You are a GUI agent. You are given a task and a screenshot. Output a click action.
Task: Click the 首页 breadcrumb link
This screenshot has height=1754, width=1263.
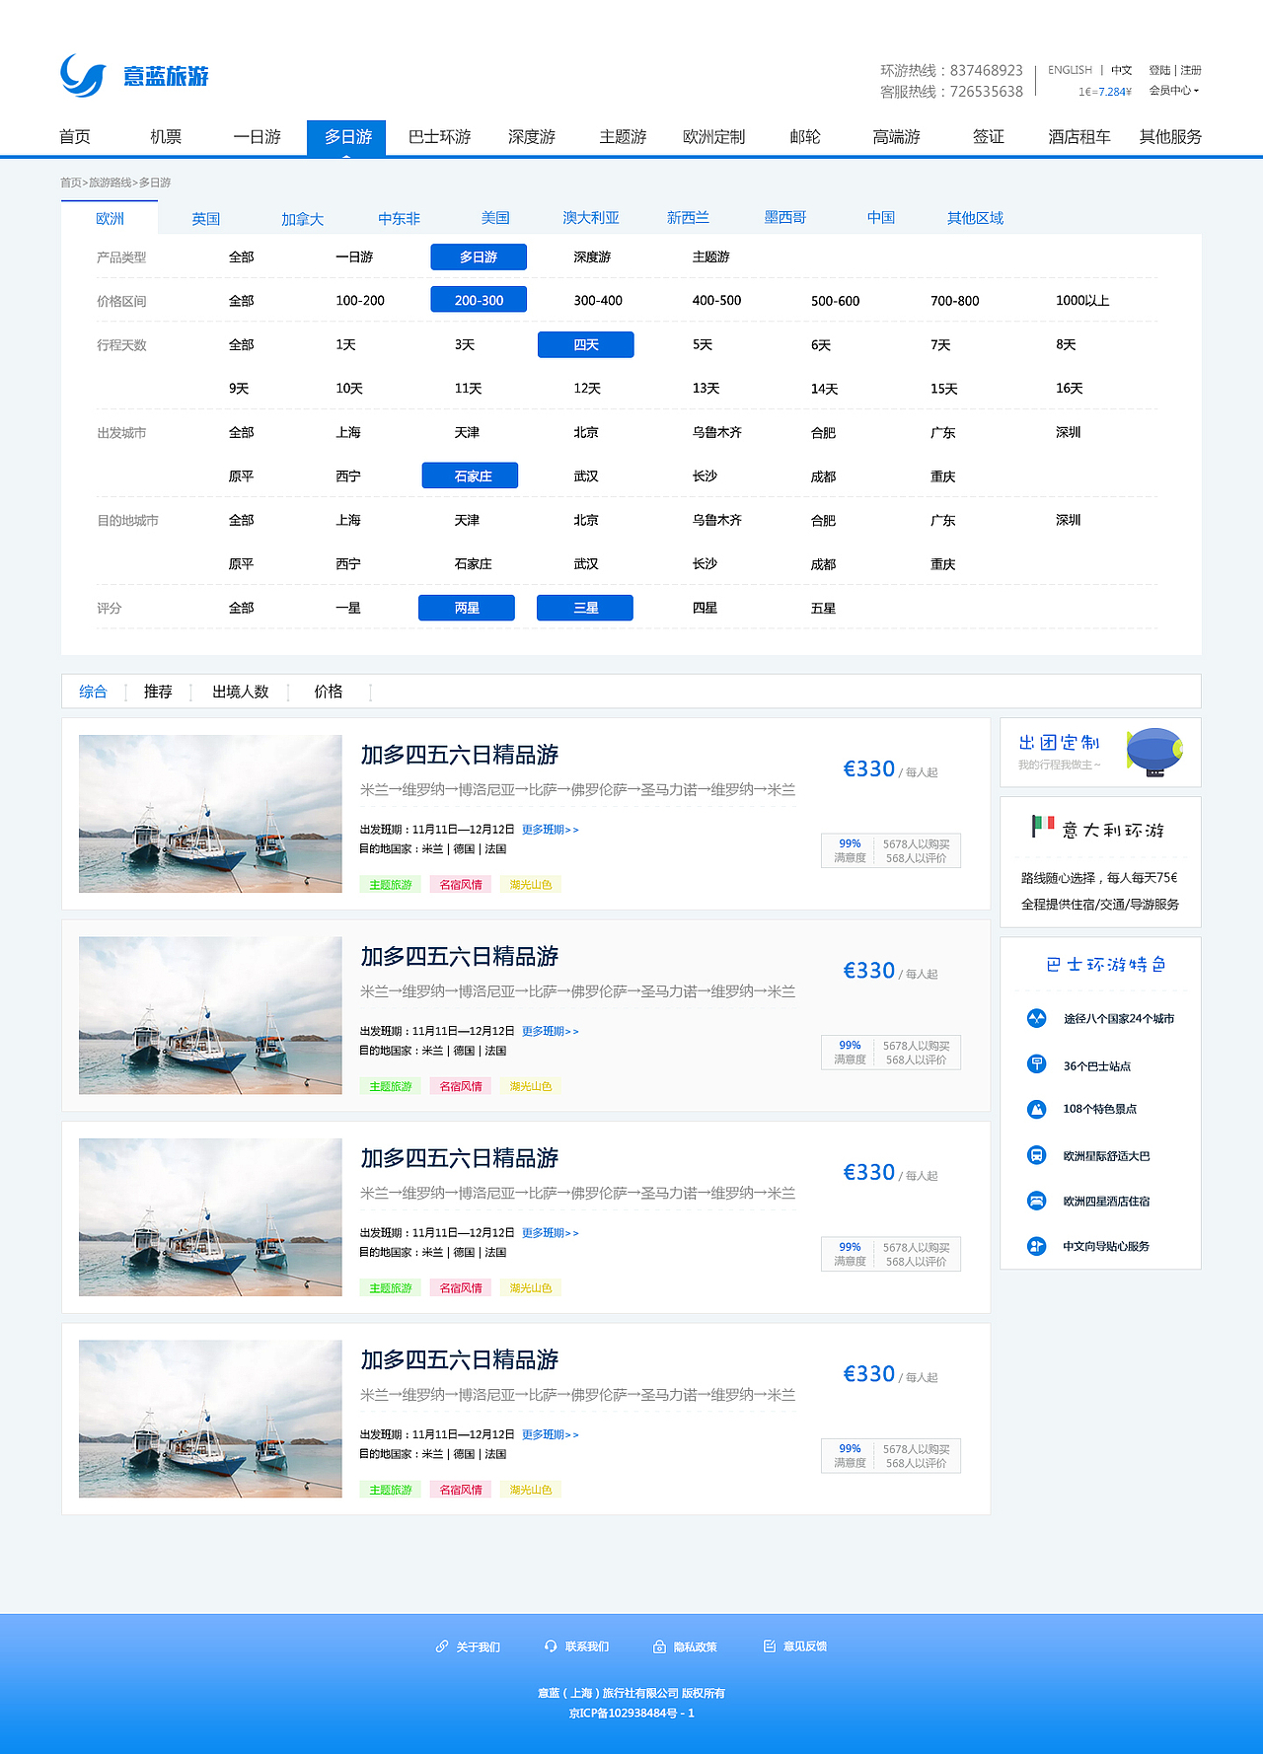(70, 183)
